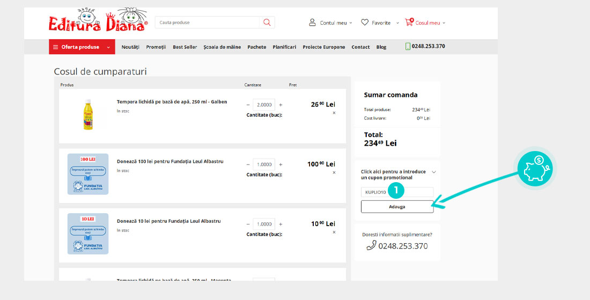Expand the Oferta produse menu
590x300 pixels.
pyautogui.click(x=82, y=47)
